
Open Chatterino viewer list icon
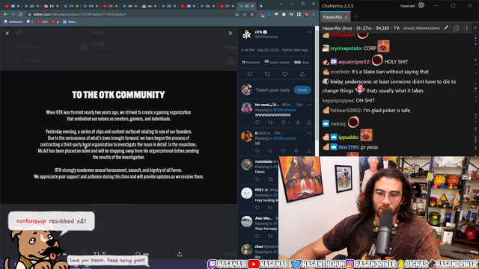pyautogui.click(x=456, y=28)
